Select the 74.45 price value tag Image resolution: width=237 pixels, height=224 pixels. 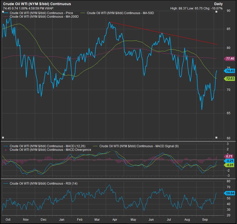click(229, 71)
